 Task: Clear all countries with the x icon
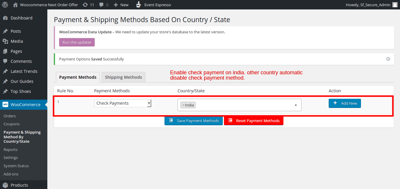coord(296,105)
